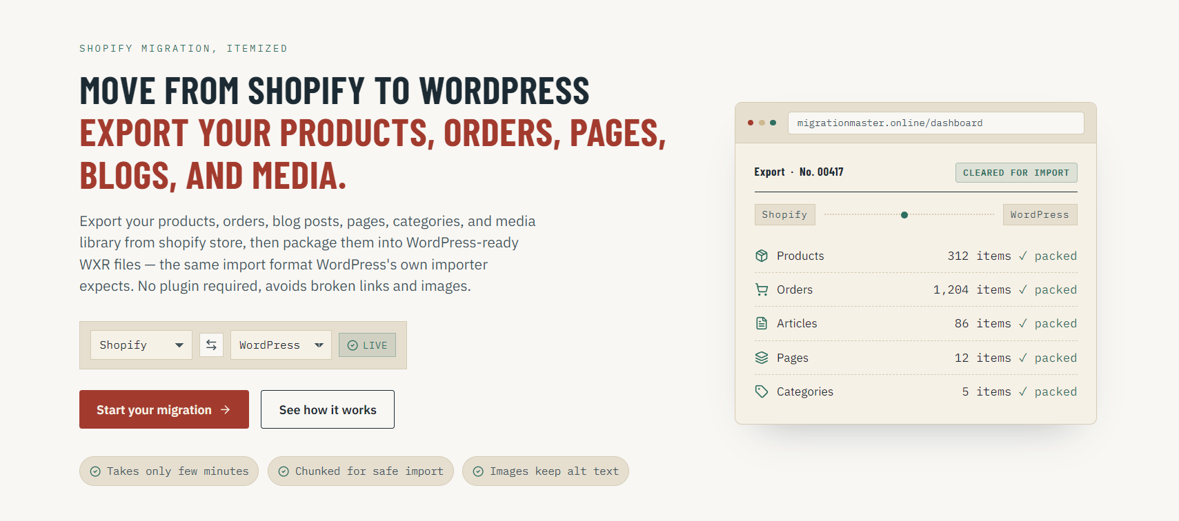Screen dimensions: 1179x521
Task: Click the "5 items" count
Action: point(987,391)
